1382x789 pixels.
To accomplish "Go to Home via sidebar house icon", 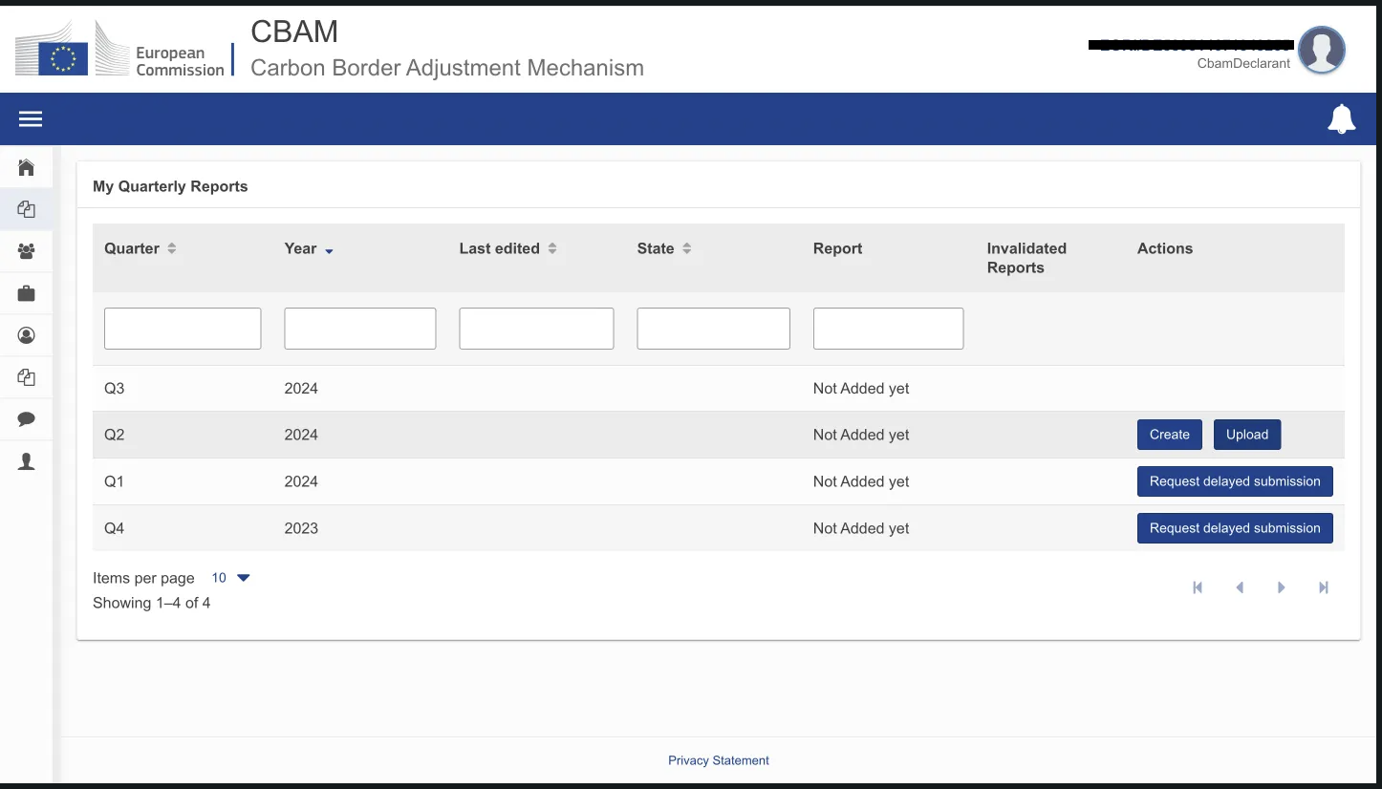I will (x=27, y=168).
